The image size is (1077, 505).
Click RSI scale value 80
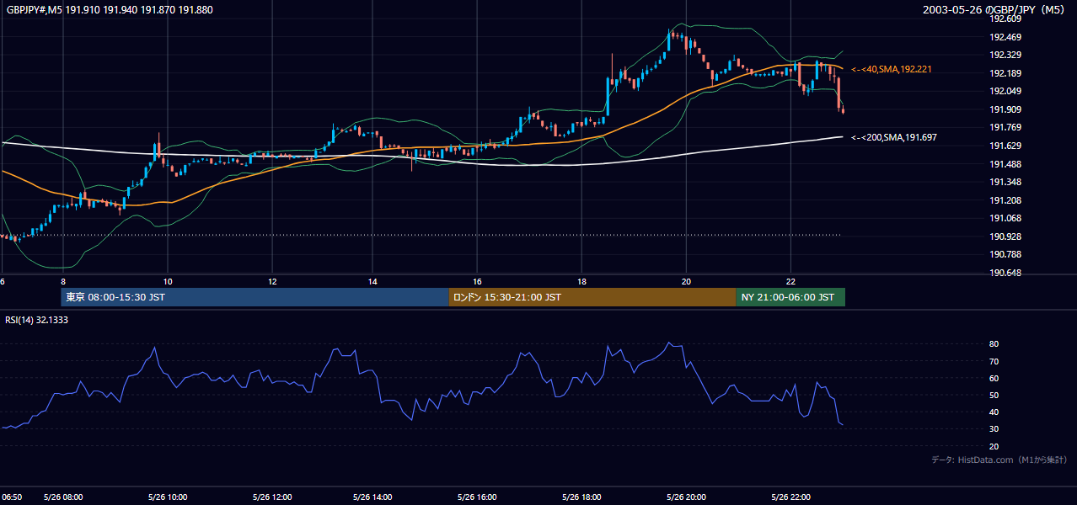pos(994,344)
